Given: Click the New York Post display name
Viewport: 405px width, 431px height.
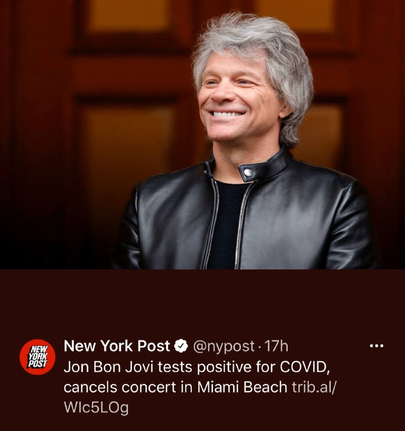Looking at the screenshot, I should tap(117, 346).
